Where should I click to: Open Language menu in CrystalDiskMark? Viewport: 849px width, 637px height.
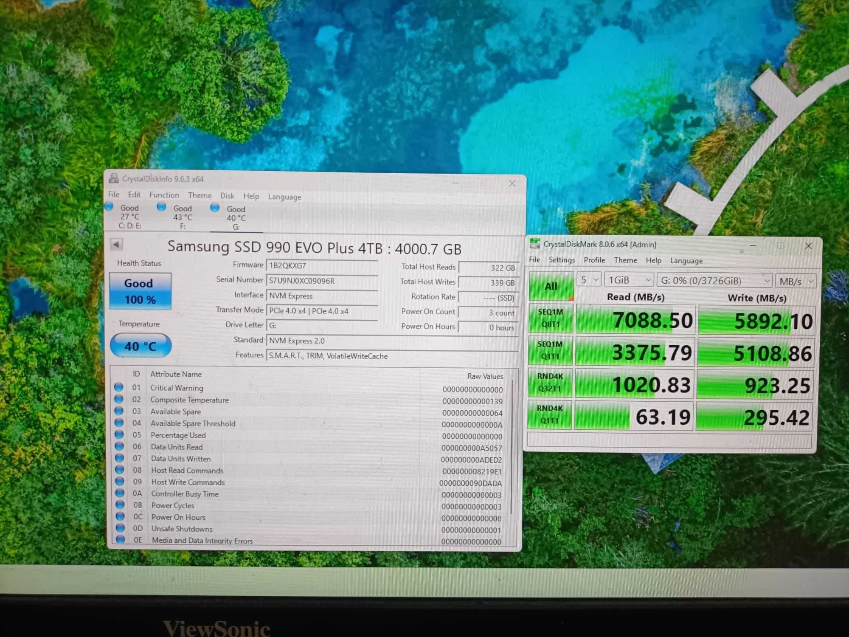[686, 261]
